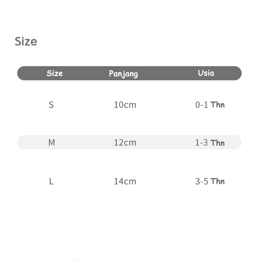
Task: Select the 'Panjang' column header
Action: (123, 74)
